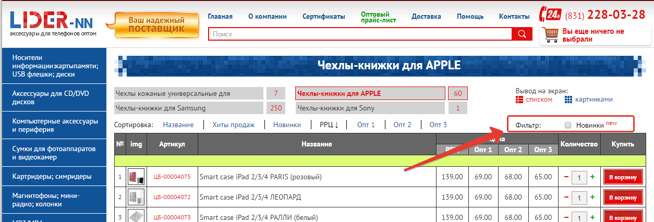Open article ЦБ-00004072 link
Image resolution: width=654 pixels, height=222 pixels.
pyautogui.click(x=172, y=198)
